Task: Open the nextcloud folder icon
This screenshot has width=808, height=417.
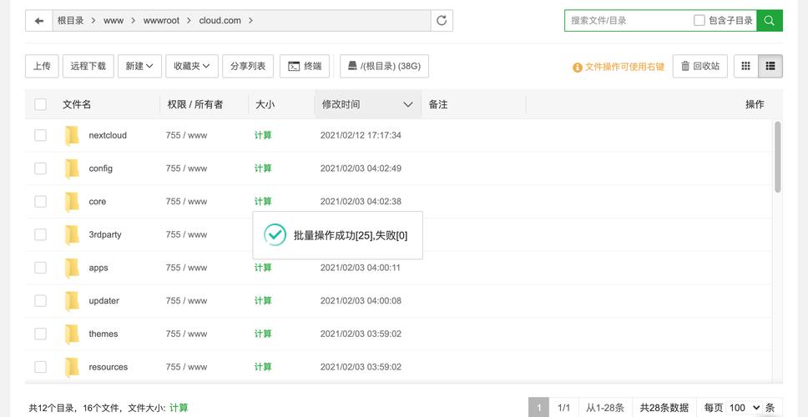Action: click(73, 135)
